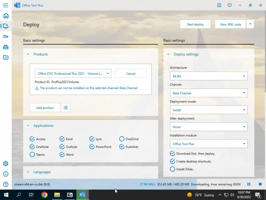This screenshot has width=266, height=200.
Task: Open Task View on taskbar
Action: pyautogui.click(x=31, y=195)
